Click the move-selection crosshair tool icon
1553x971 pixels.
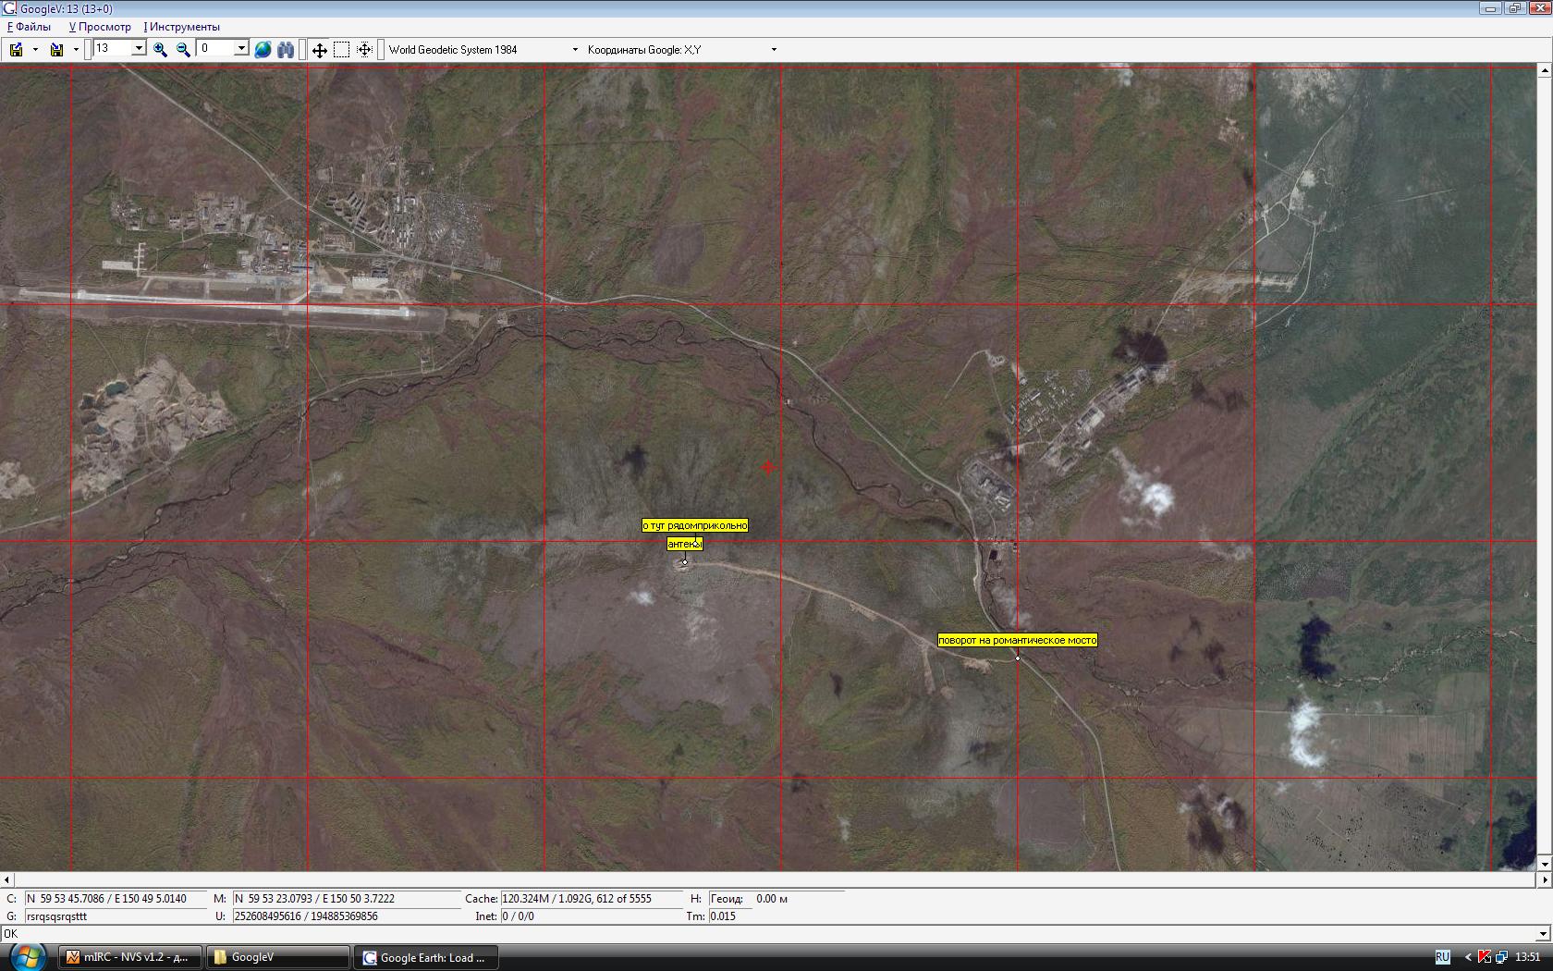[x=364, y=50]
